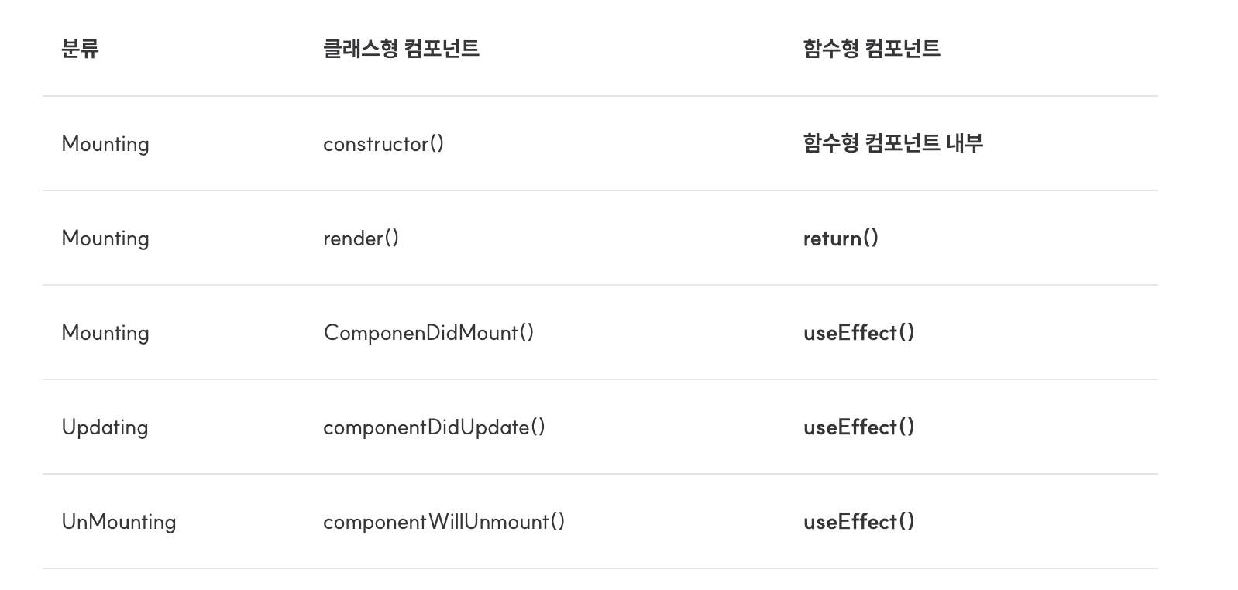Select the ComponenDidMount() cell
Viewport: 1238px width, 590px height.
click(428, 333)
